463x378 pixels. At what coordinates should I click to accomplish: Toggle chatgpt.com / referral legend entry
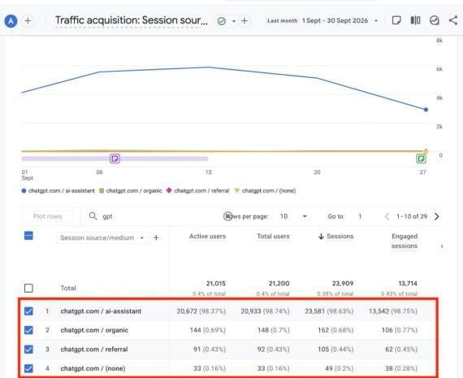(x=198, y=190)
